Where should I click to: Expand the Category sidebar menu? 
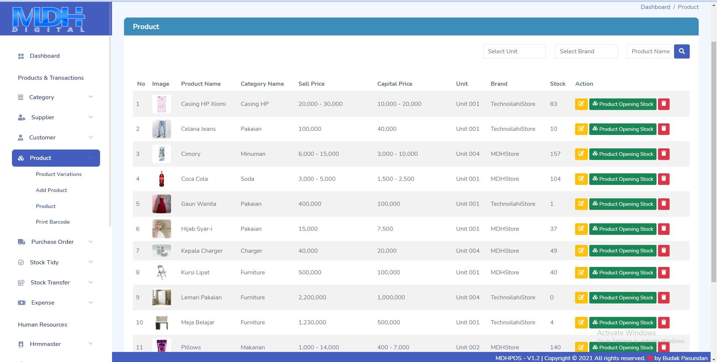[56, 97]
